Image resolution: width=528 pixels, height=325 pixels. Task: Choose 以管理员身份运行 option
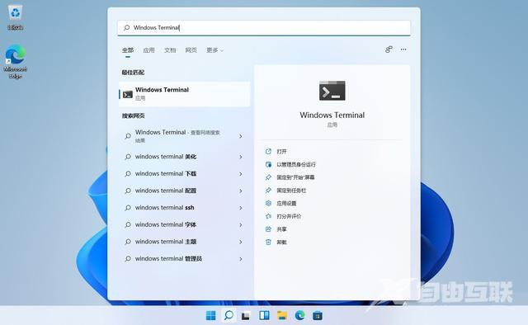pyautogui.click(x=296, y=164)
